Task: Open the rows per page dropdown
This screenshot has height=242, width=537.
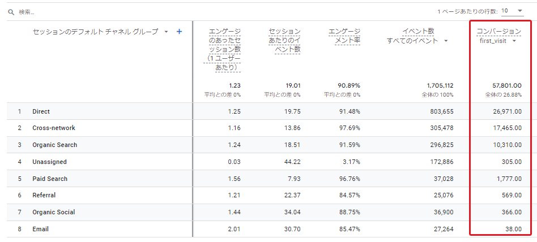Action: (x=512, y=11)
